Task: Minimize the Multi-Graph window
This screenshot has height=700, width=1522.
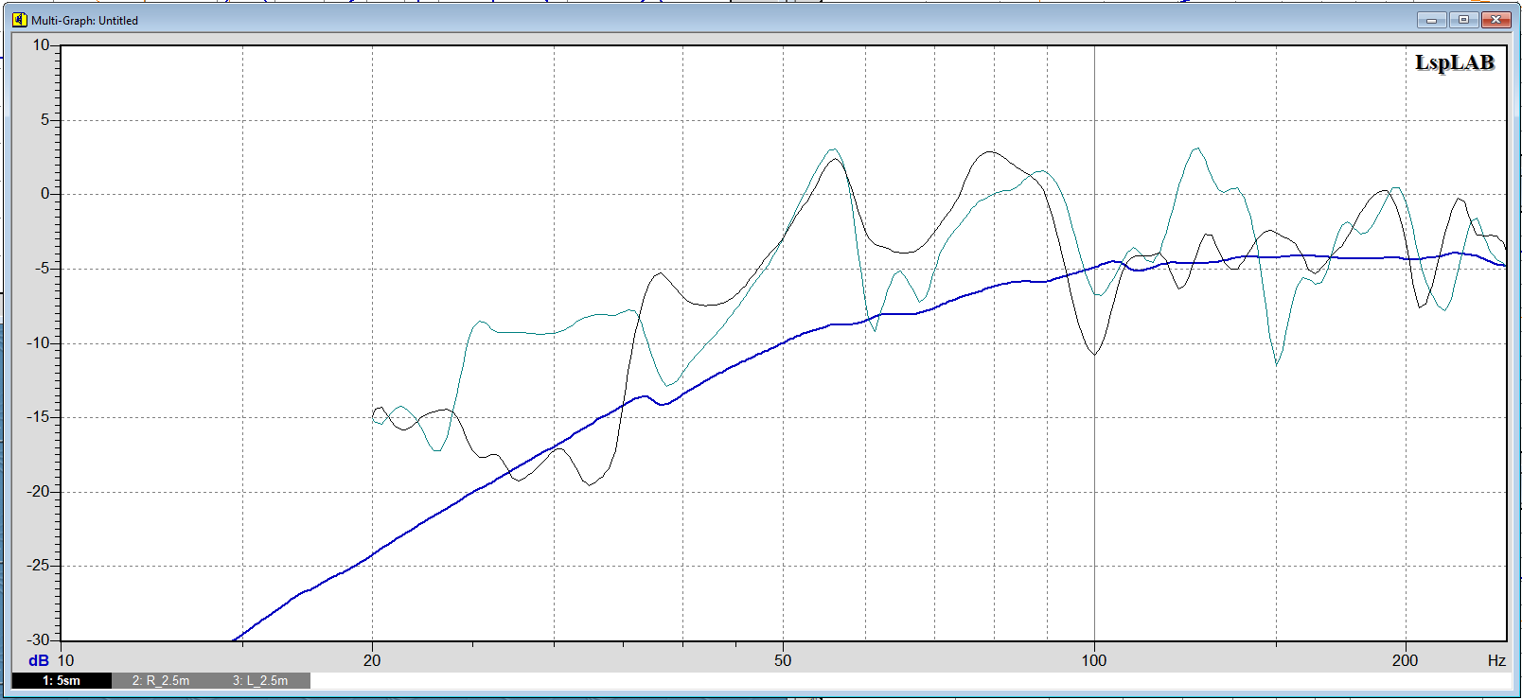Action: click(x=1430, y=20)
